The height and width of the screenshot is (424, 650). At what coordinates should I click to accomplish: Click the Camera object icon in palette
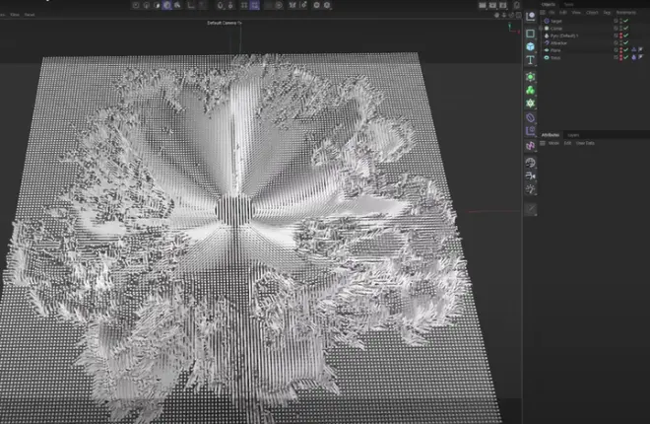(x=530, y=176)
